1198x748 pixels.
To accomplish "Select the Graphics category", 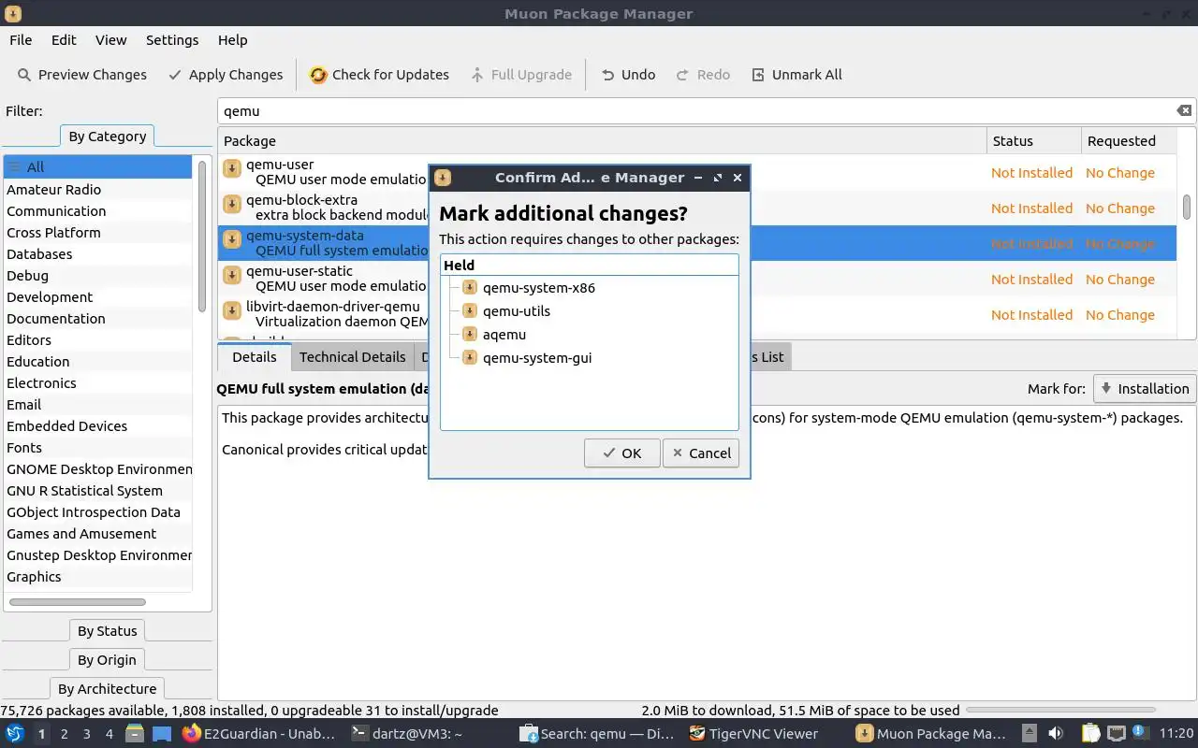I will (98, 577).
